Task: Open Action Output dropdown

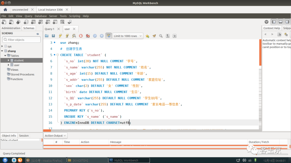Action: tap(55, 136)
